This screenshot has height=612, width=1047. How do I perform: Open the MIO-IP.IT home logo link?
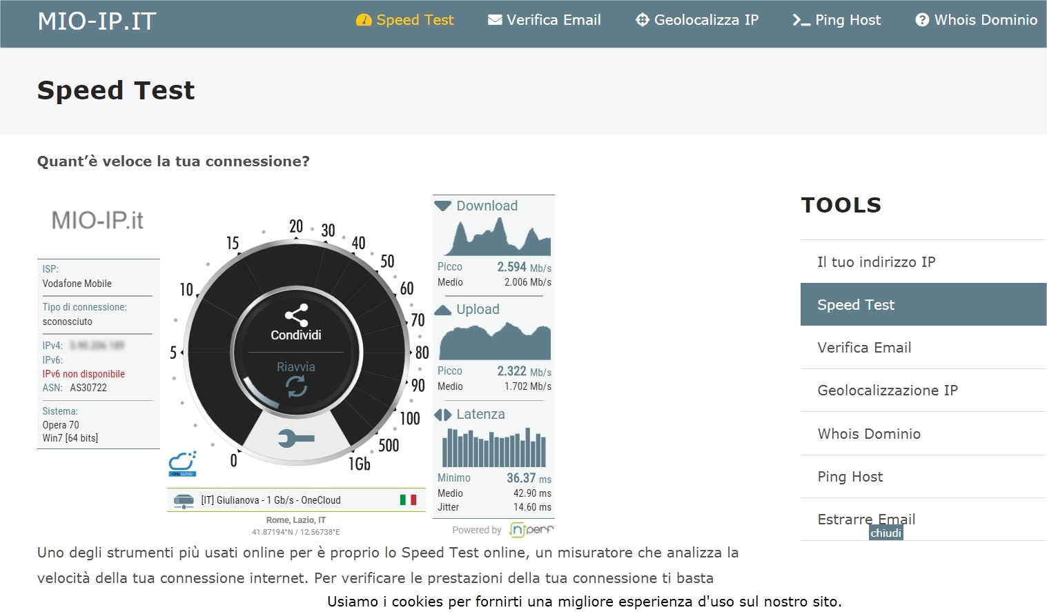tap(97, 21)
